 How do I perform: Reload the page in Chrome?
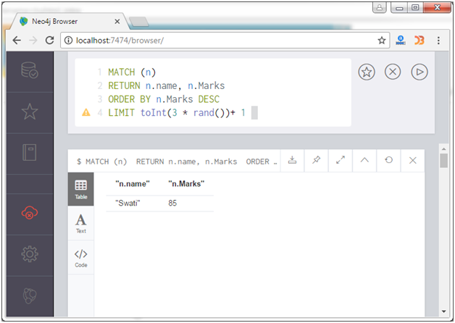click(x=50, y=40)
